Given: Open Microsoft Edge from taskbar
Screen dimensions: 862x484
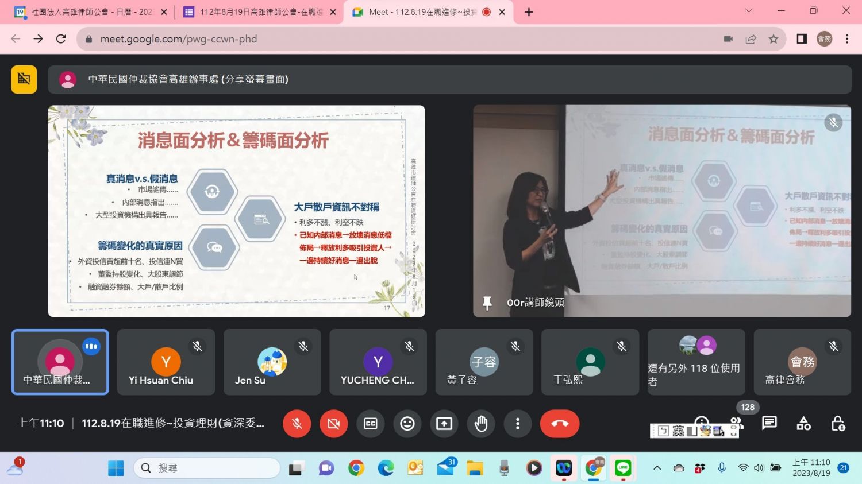Looking at the screenshot, I should click(x=386, y=468).
